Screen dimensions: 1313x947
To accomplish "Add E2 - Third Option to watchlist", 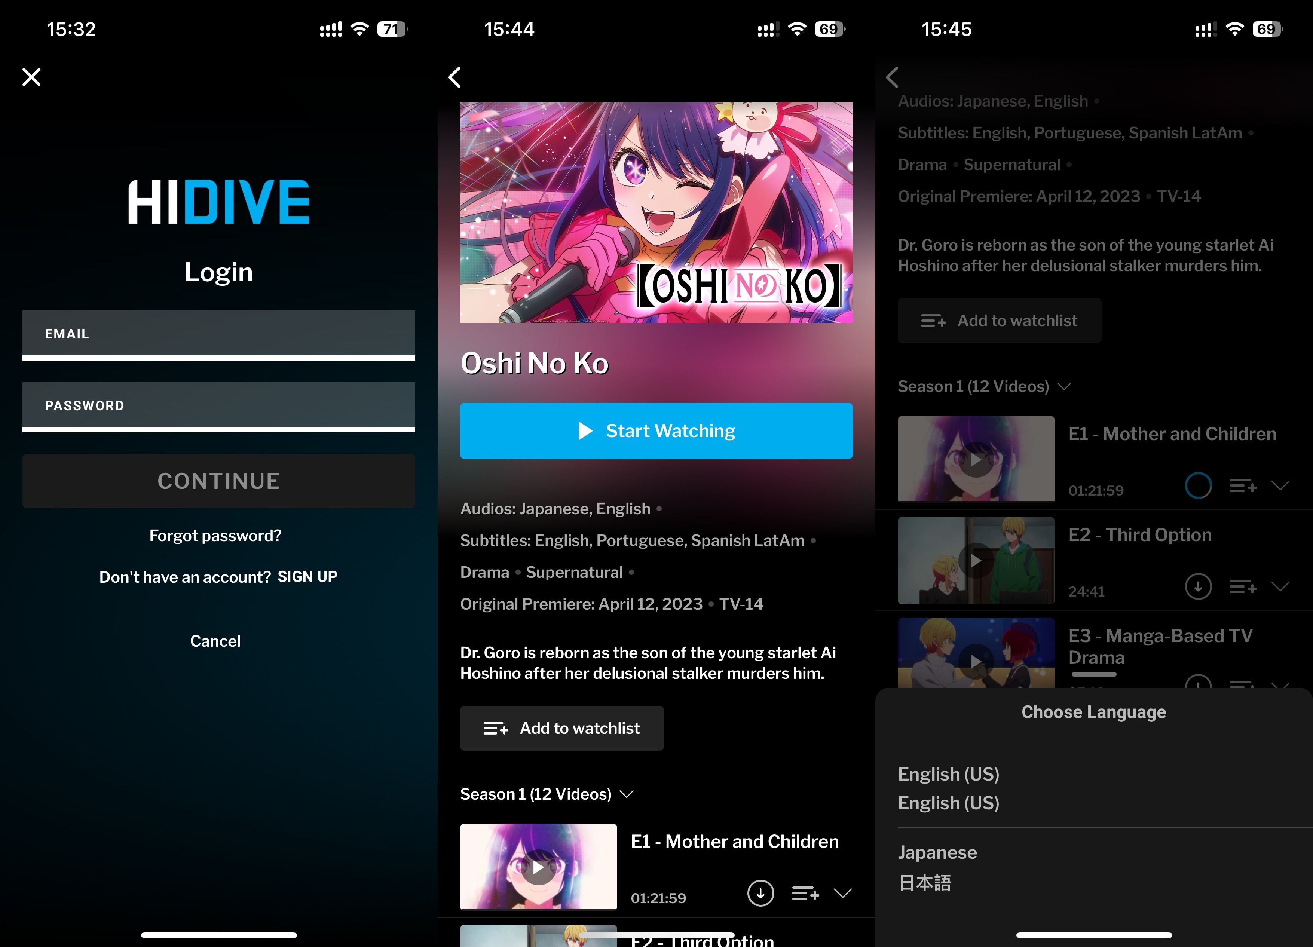I will click(x=1243, y=586).
